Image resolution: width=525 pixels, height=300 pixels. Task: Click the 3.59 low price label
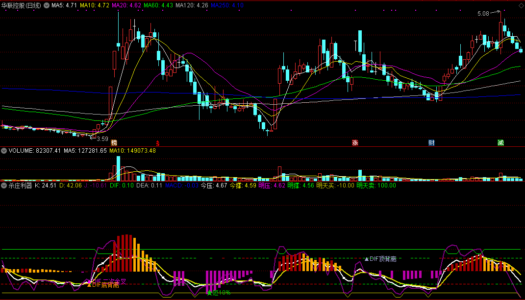point(102,139)
